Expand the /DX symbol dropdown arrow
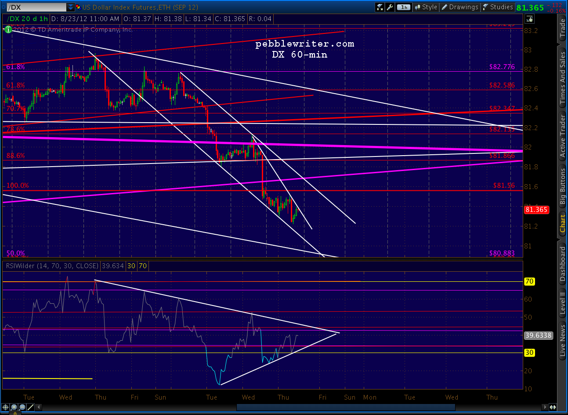 coord(70,7)
